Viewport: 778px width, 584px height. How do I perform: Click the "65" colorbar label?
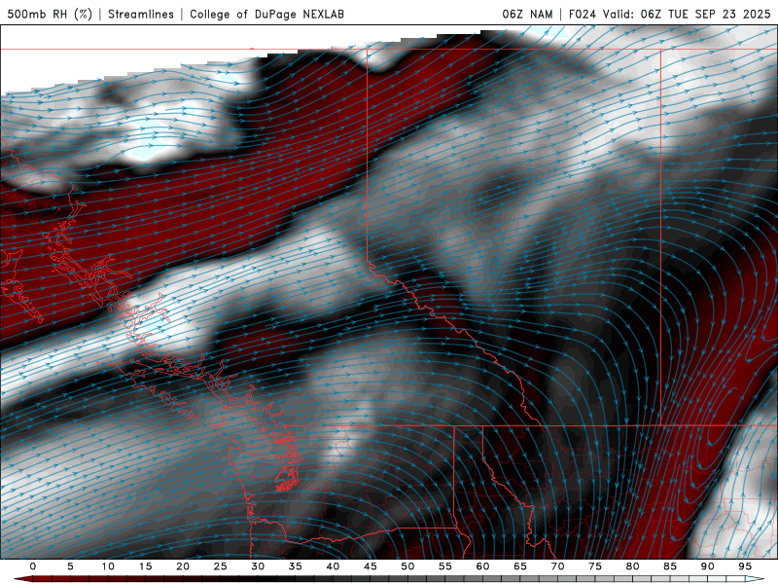point(520,566)
